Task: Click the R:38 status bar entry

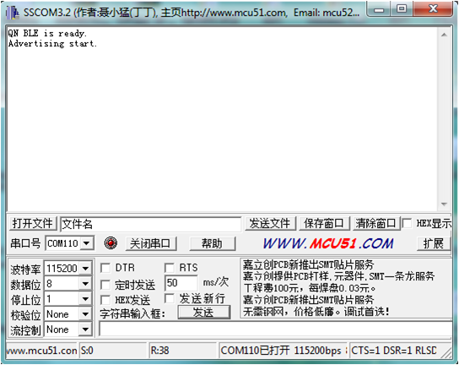Action: point(183,351)
